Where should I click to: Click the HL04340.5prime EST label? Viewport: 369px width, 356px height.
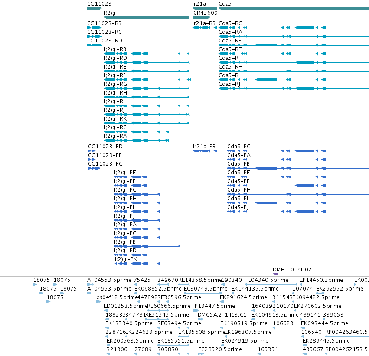[266, 280]
